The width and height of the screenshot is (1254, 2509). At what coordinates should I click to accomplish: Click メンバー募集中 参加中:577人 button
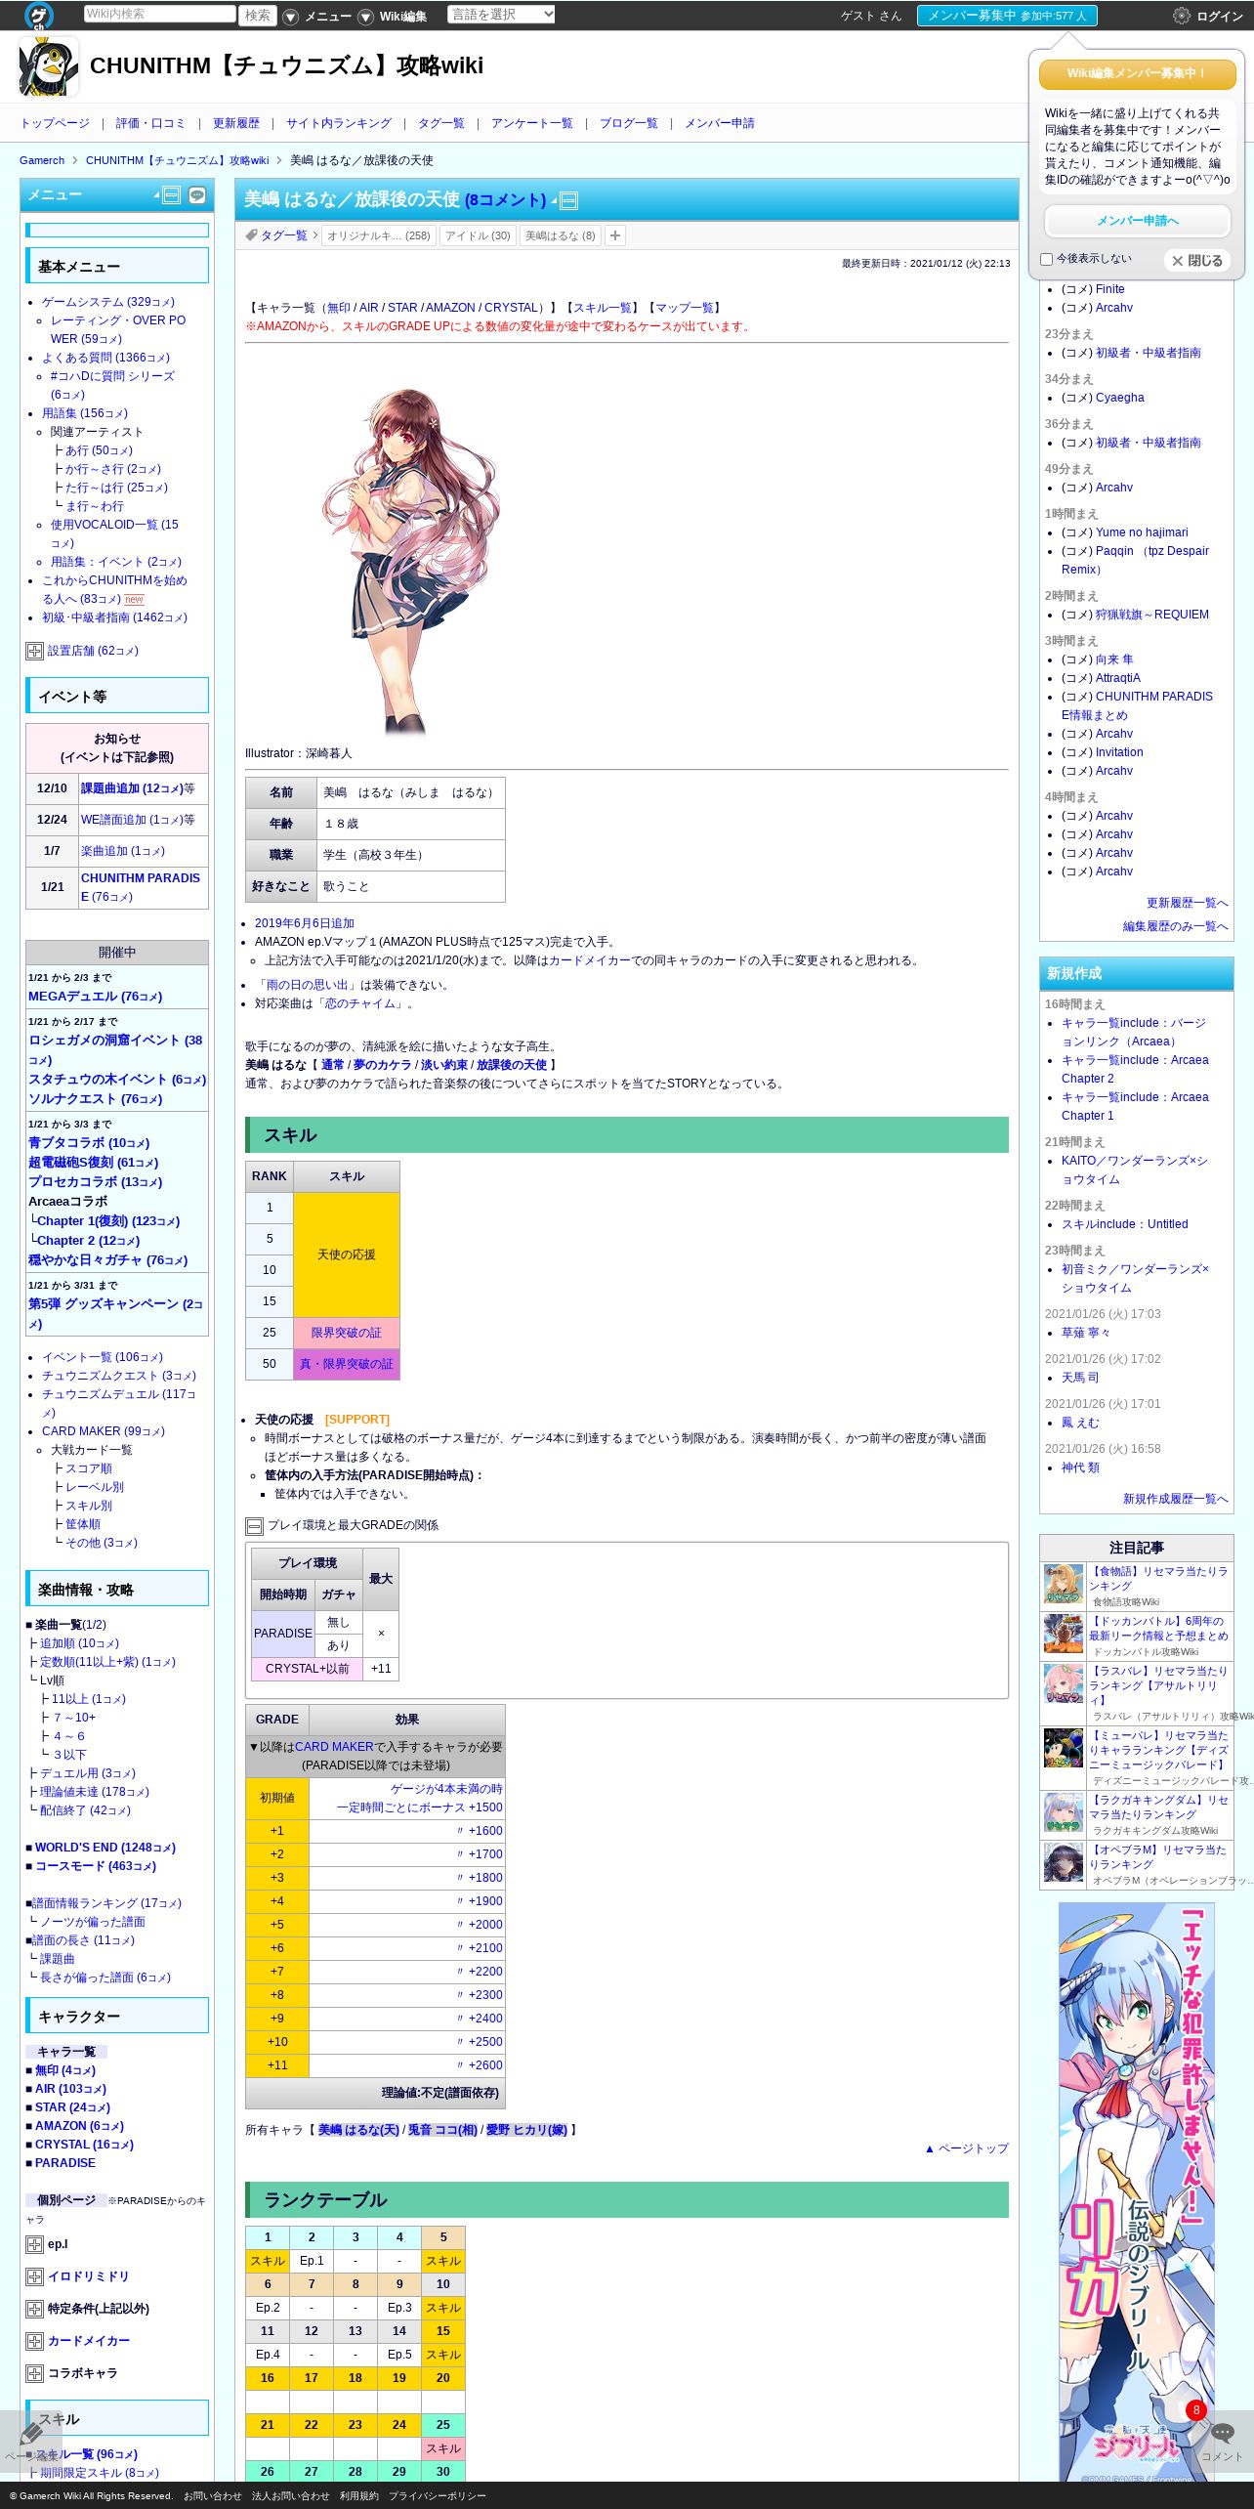click(1007, 16)
